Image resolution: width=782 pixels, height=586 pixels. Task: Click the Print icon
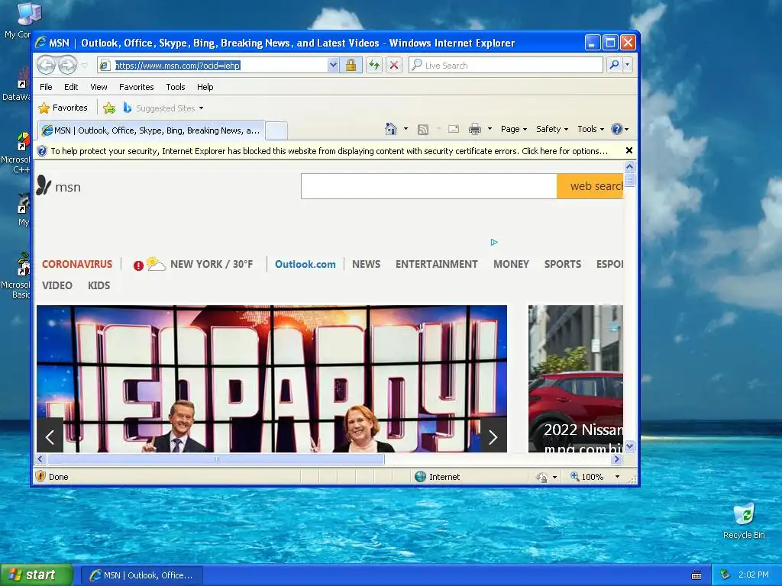pos(475,129)
